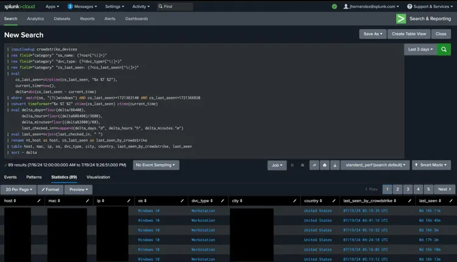This screenshot has width=457, height=262.
Task: Open the Dashboards navigation tab
Action: point(136,19)
